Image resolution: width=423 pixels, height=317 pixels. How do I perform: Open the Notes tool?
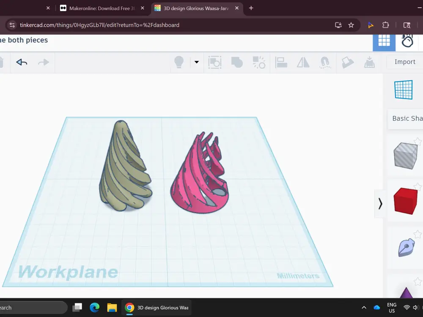pos(347,62)
